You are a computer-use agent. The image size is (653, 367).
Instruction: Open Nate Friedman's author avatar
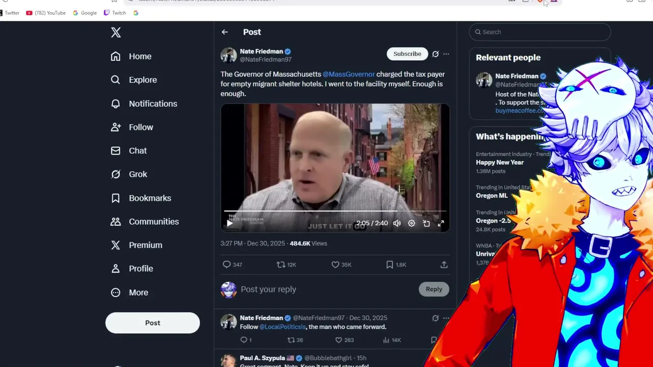[229, 55]
